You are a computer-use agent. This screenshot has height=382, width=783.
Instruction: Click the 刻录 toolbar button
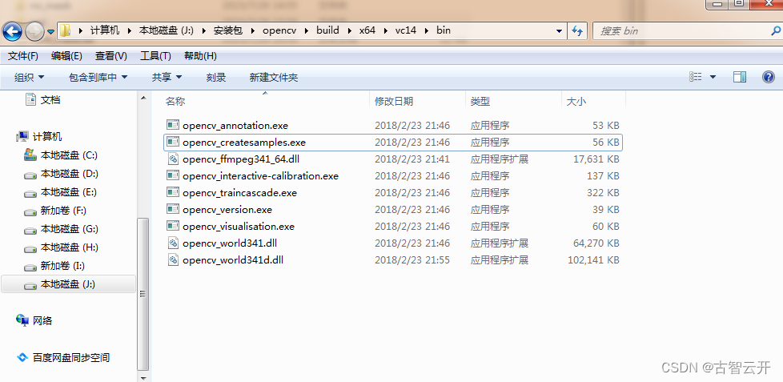215,78
